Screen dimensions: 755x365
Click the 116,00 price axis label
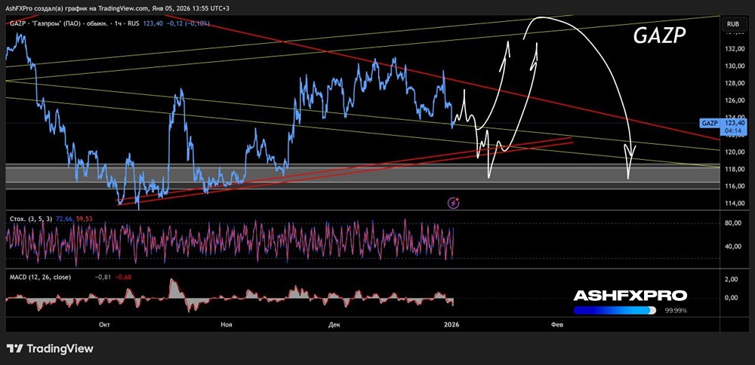tap(735, 186)
